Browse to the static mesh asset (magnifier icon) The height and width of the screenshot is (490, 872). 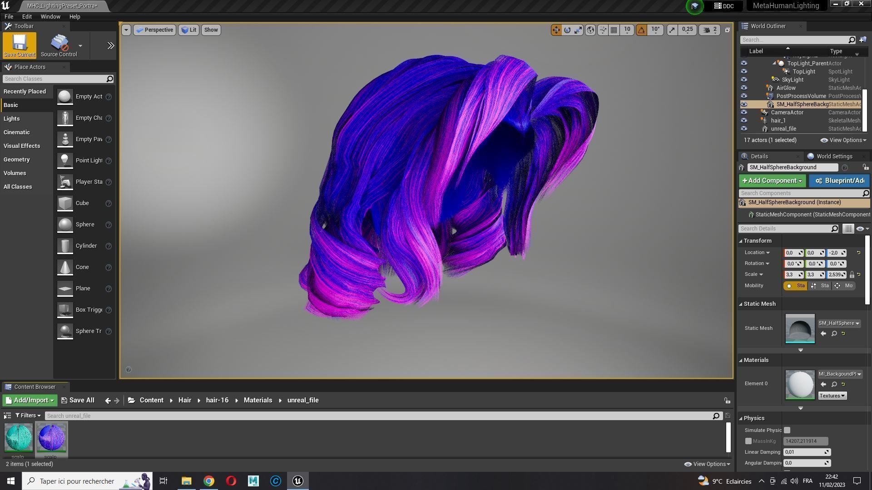(x=834, y=334)
